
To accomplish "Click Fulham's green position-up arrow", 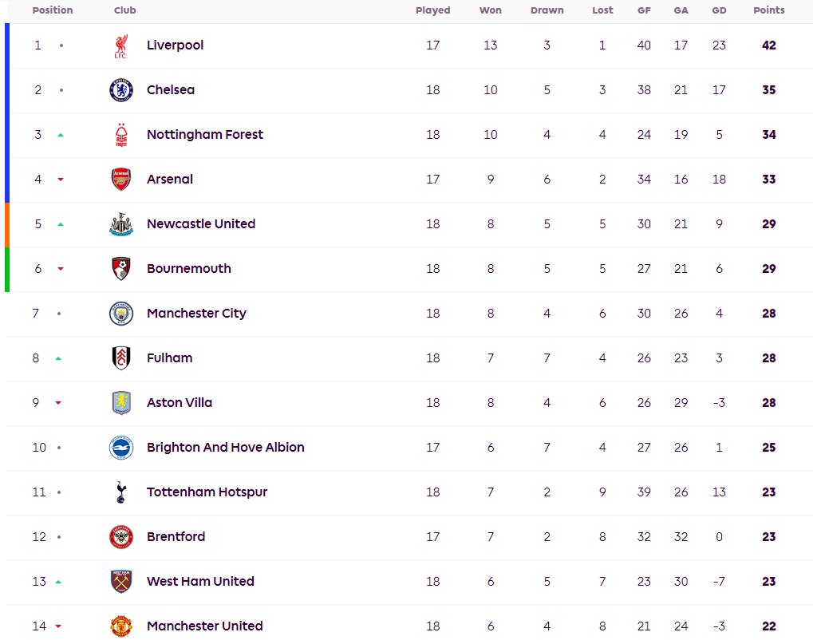I will tap(58, 358).
